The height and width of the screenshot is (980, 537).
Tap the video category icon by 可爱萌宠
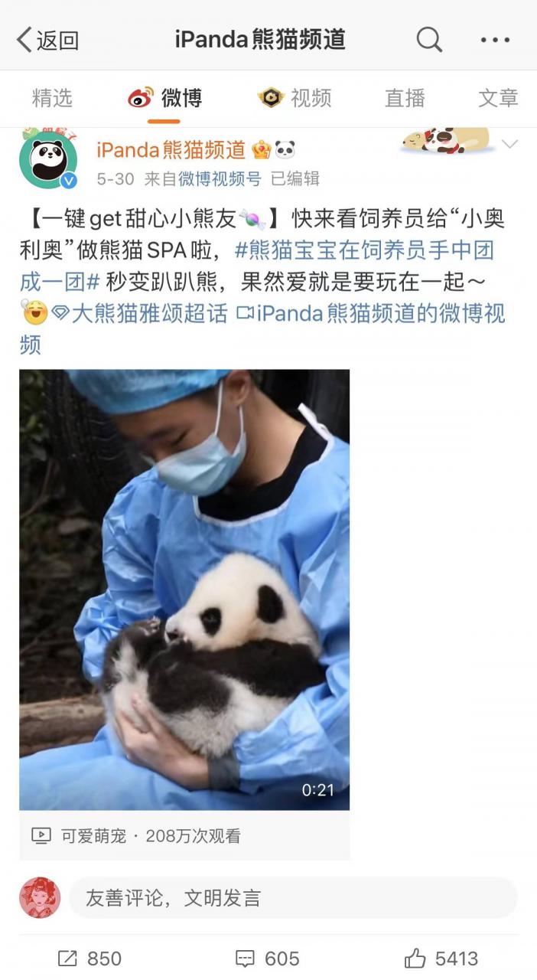[x=41, y=836]
